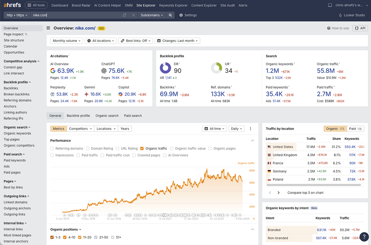Clear the nike.com input with the X icon

coord(133,15)
